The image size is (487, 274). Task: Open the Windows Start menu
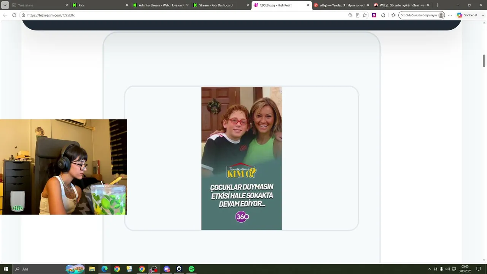coord(6,269)
